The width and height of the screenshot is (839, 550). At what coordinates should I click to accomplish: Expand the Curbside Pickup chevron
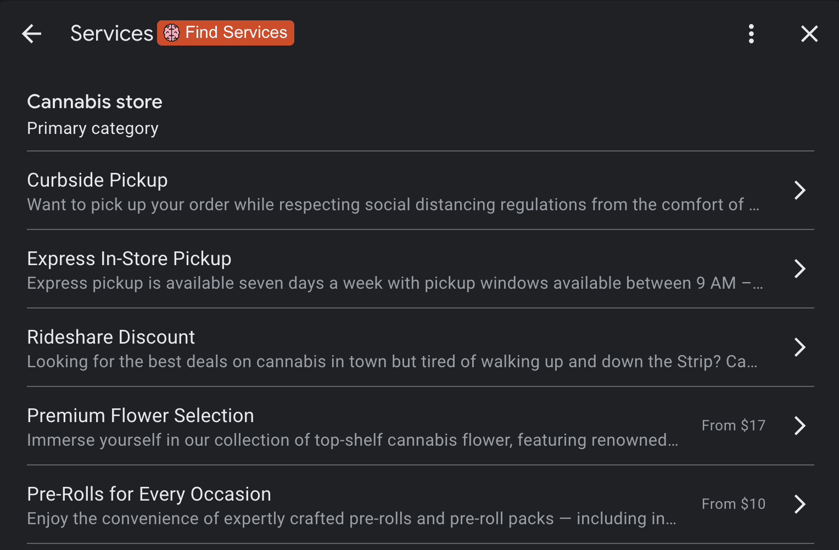point(800,190)
